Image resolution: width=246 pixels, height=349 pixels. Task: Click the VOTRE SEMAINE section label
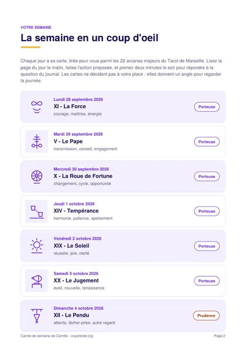pos(36,28)
